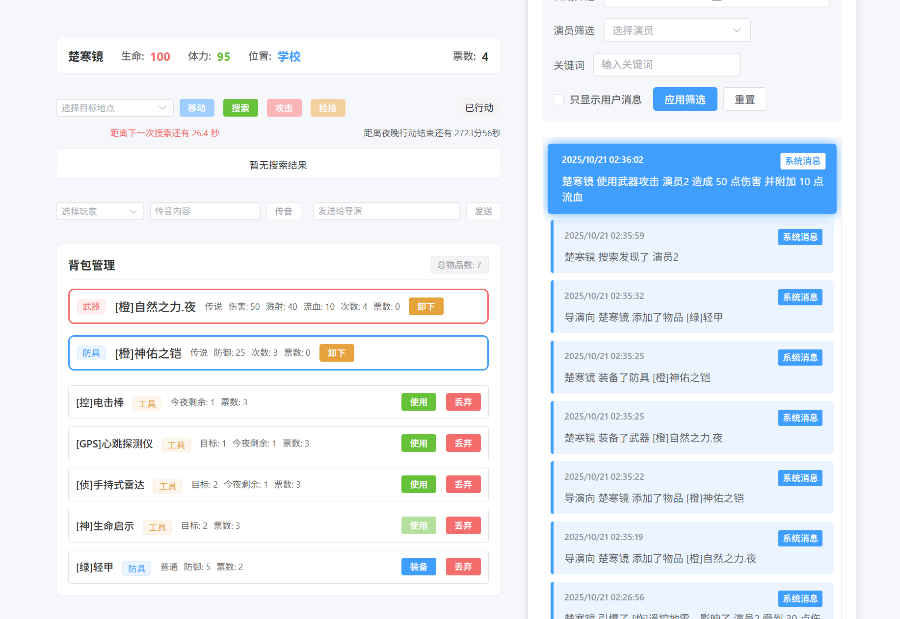
Task: Click the pink 攻击 button
Action: point(284,108)
